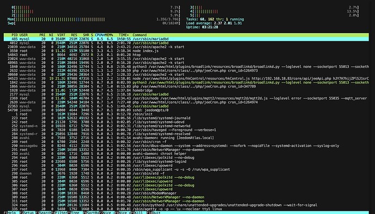Viewport: 375px width, 214px height.
Task: Select highlighted mariadbd process PID 485
Action: point(186,39)
